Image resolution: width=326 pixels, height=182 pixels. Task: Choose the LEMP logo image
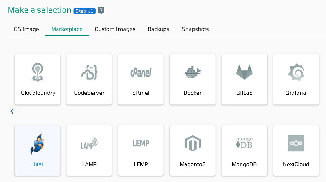pos(141,143)
